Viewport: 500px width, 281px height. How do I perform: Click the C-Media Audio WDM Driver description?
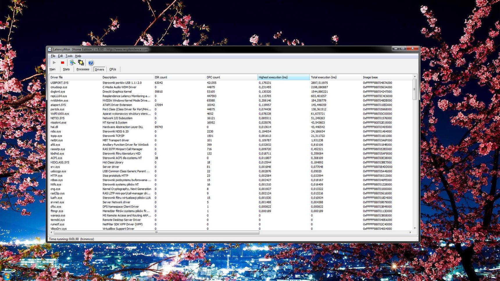pyautogui.click(x=119, y=87)
